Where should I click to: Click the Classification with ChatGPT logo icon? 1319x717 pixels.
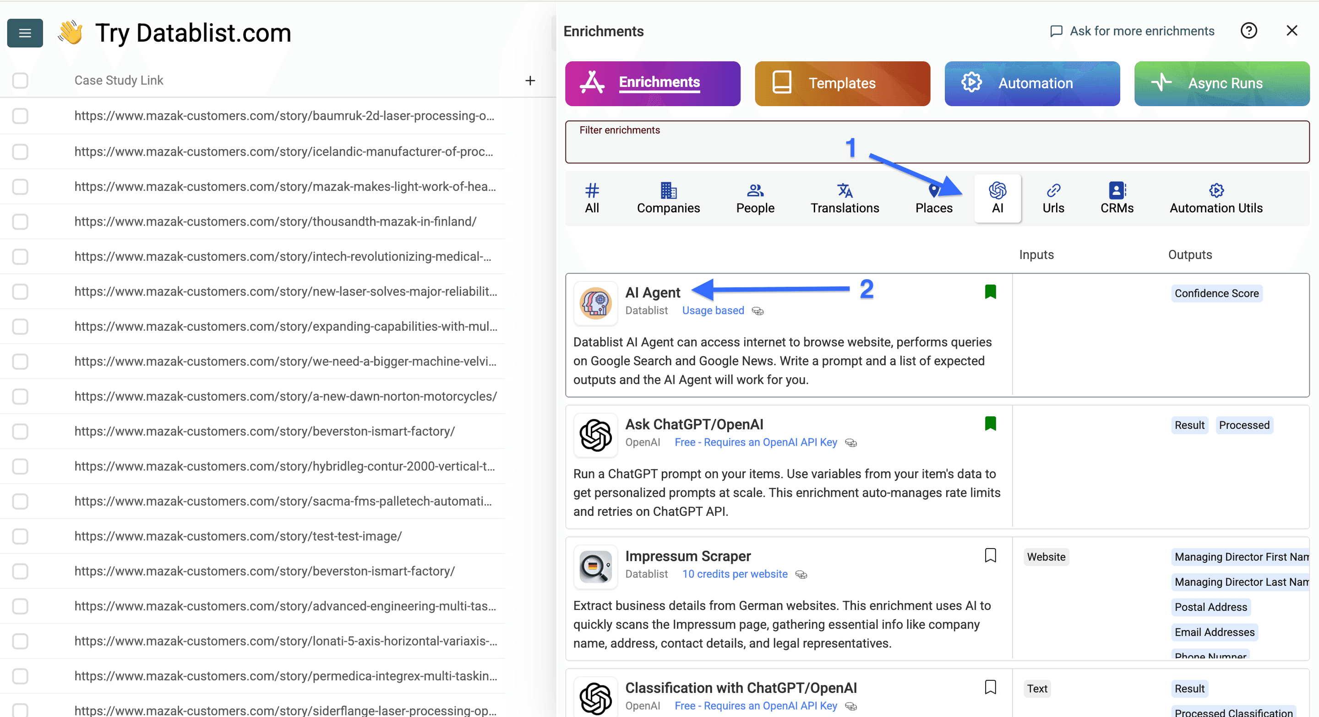pos(595,698)
